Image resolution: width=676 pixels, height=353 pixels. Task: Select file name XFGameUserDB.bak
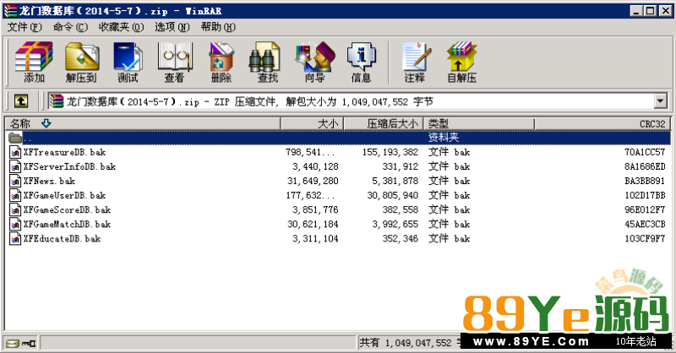[65, 195]
